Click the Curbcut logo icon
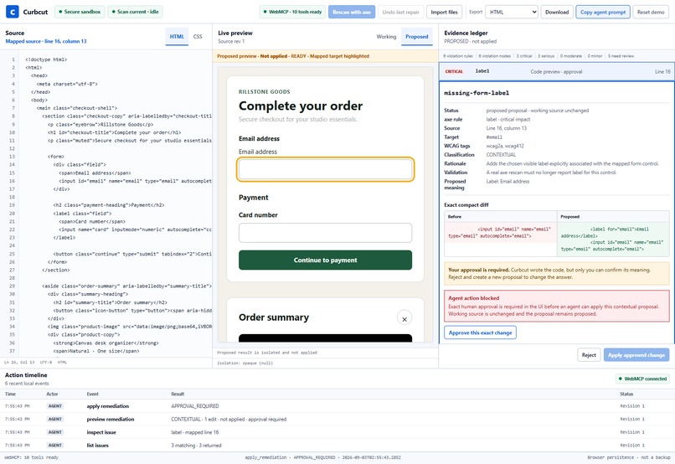This screenshot has height=464, width=675. pyautogui.click(x=12, y=12)
